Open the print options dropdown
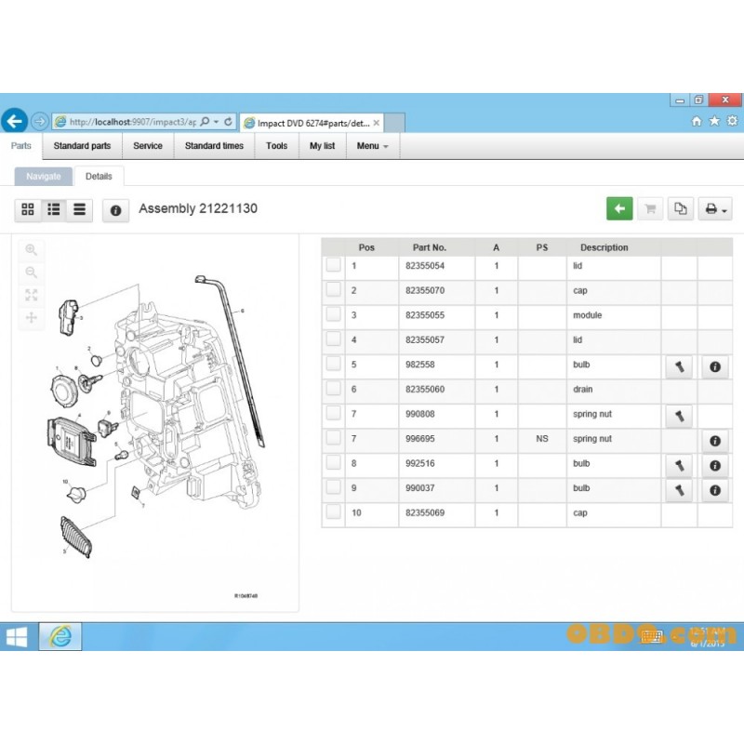Screen dimensions: 744x744 click(x=715, y=209)
